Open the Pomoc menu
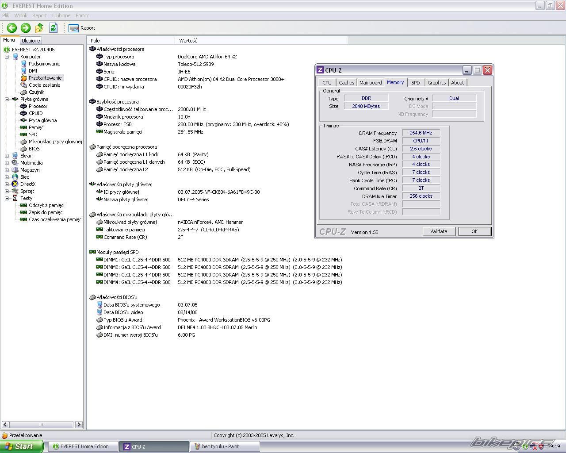 pyautogui.click(x=82, y=15)
